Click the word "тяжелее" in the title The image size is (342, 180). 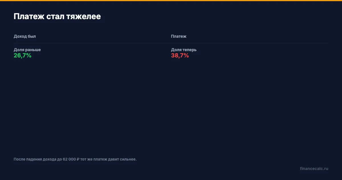pos(84,17)
